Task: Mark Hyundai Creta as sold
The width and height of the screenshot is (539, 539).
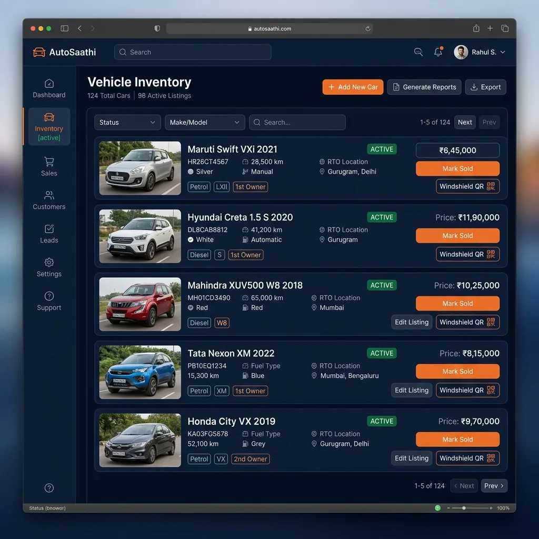Action: click(457, 236)
